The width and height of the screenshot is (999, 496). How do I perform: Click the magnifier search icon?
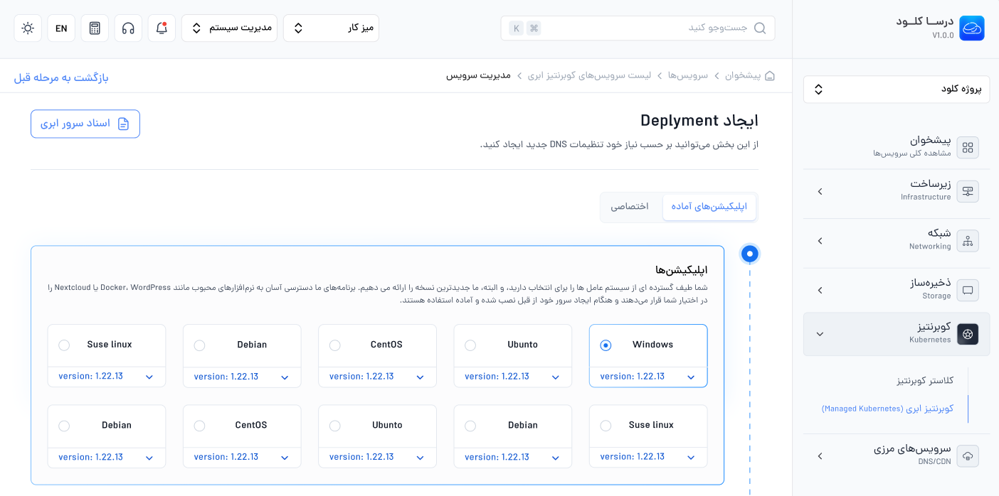point(760,28)
